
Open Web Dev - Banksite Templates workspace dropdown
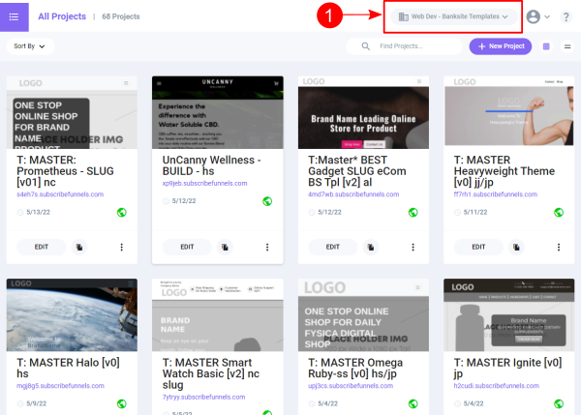[453, 16]
